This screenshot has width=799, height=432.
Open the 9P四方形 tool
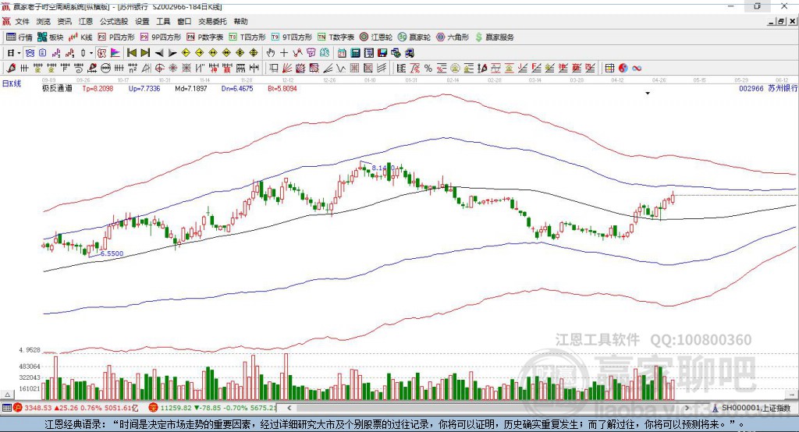(161, 37)
